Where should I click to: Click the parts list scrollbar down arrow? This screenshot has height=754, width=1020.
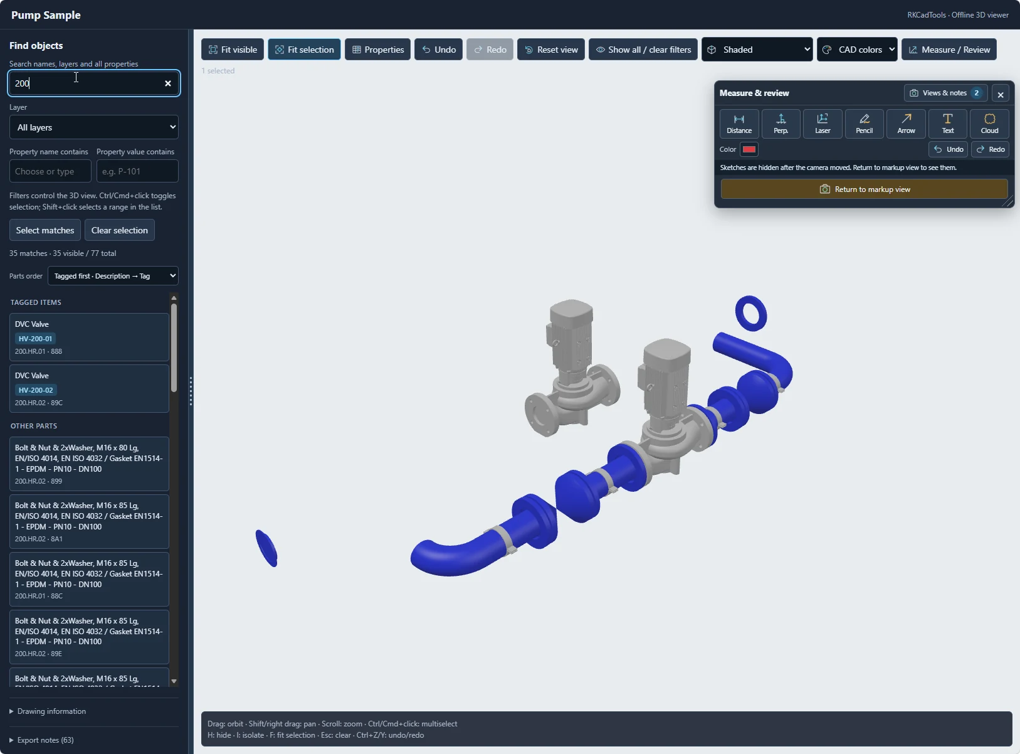click(174, 681)
